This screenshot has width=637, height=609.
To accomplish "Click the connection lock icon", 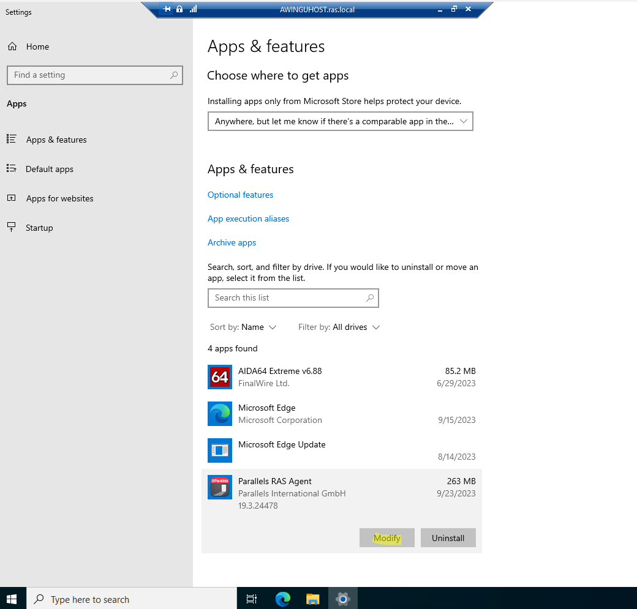I will (x=179, y=9).
